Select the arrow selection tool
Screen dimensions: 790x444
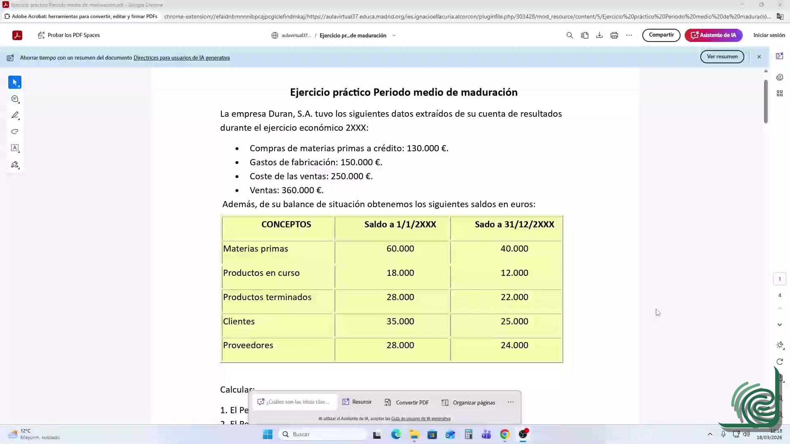coord(15,82)
